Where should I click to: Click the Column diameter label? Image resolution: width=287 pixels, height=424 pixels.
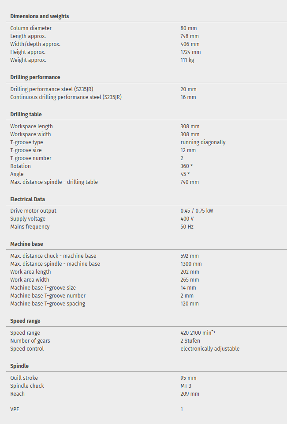point(31,28)
